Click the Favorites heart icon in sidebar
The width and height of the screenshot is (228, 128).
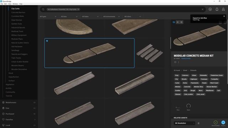point(3,119)
